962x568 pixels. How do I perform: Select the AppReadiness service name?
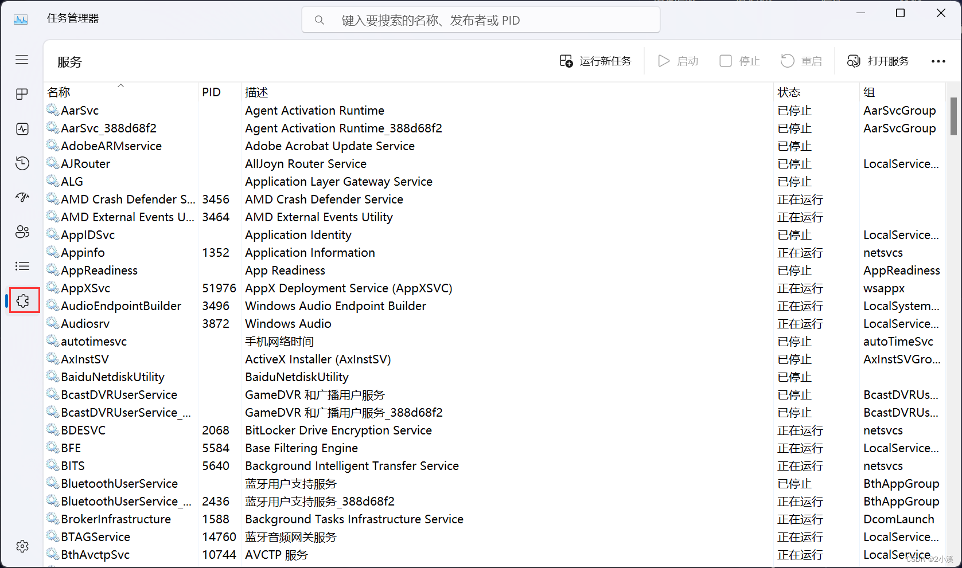(x=99, y=271)
